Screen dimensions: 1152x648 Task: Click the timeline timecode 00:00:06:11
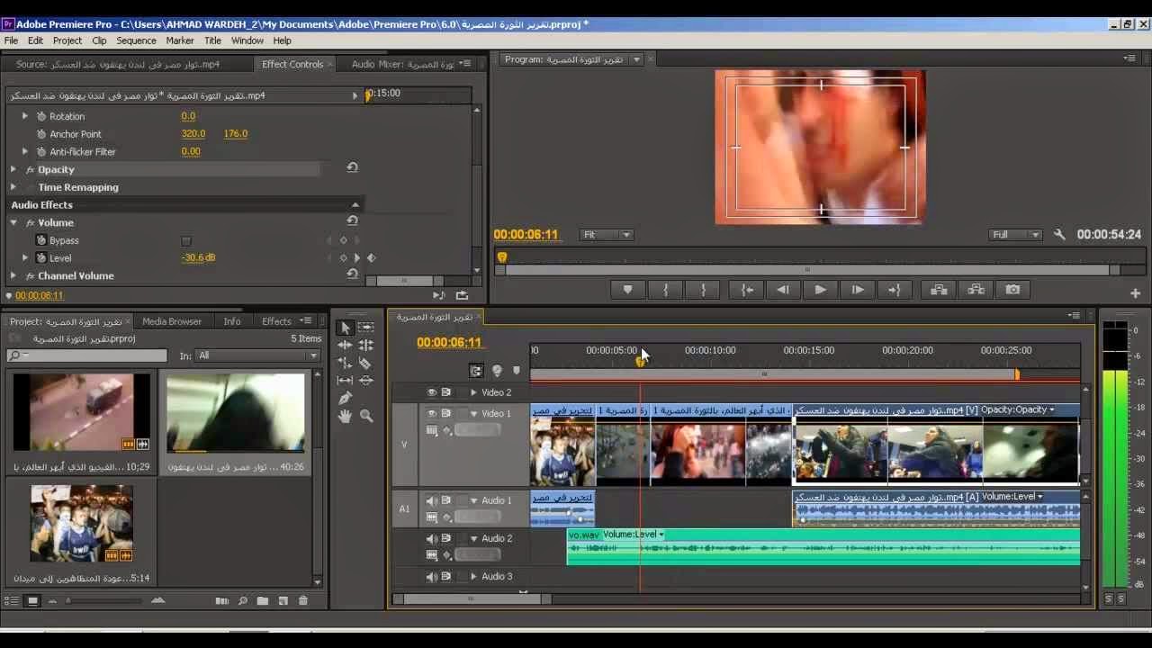449,343
